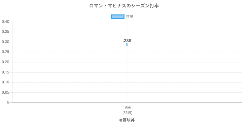Click the 0 y-axis tick label

8,102
